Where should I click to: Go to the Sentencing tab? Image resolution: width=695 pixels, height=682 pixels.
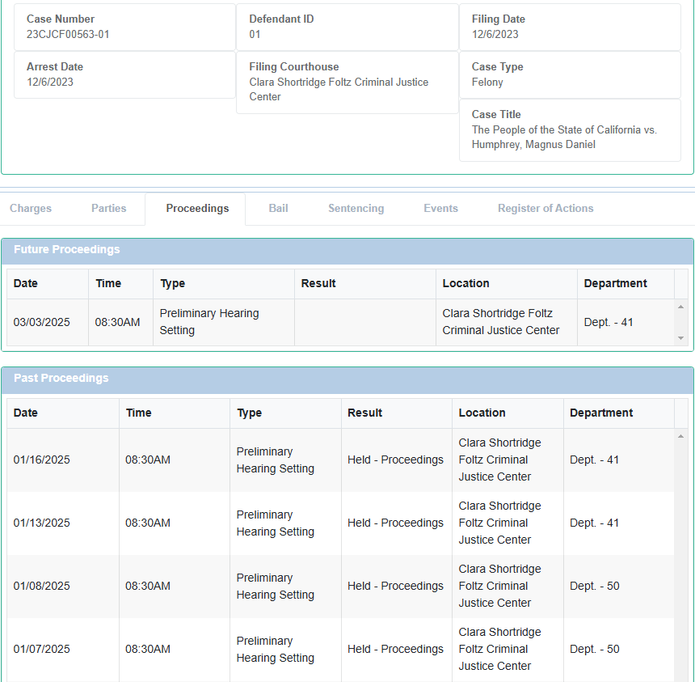tap(356, 209)
